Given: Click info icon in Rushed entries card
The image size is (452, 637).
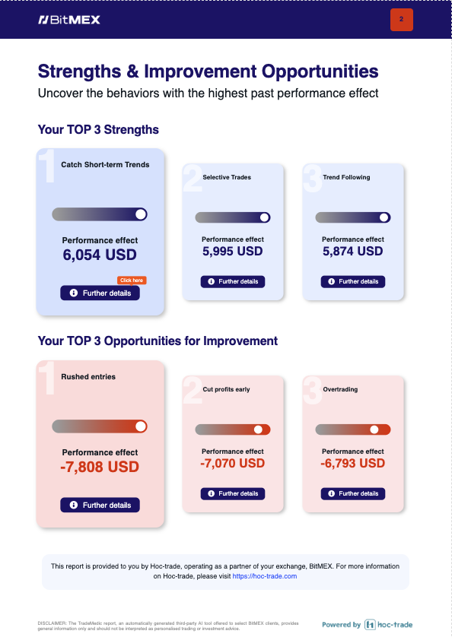Looking at the screenshot, I should (x=74, y=505).
